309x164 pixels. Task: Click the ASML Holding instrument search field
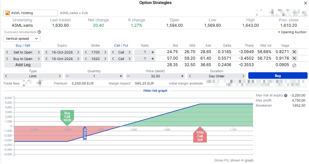click(x=31, y=13)
